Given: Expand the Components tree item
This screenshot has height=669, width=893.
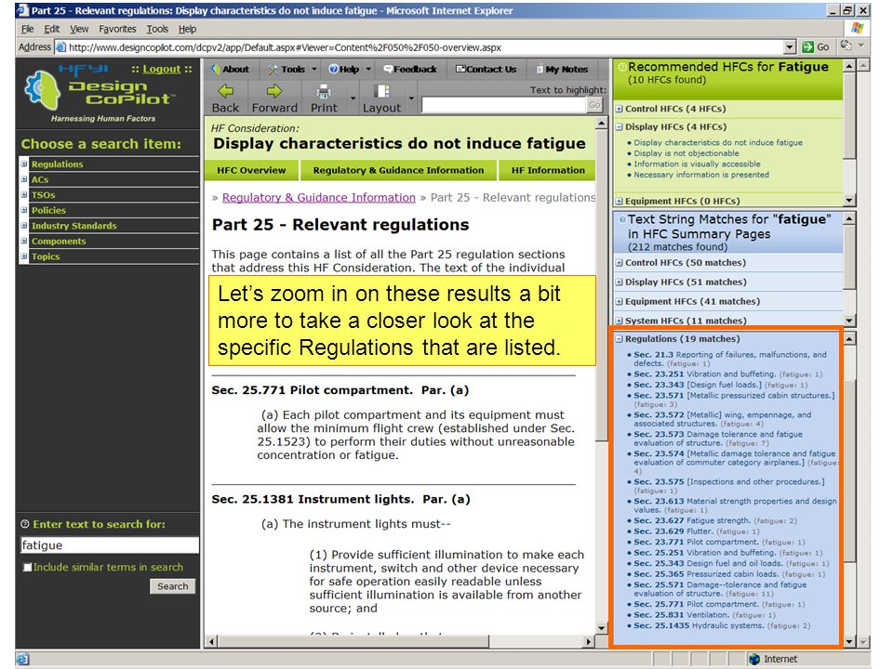Looking at the screenshot, I should 24,241.
